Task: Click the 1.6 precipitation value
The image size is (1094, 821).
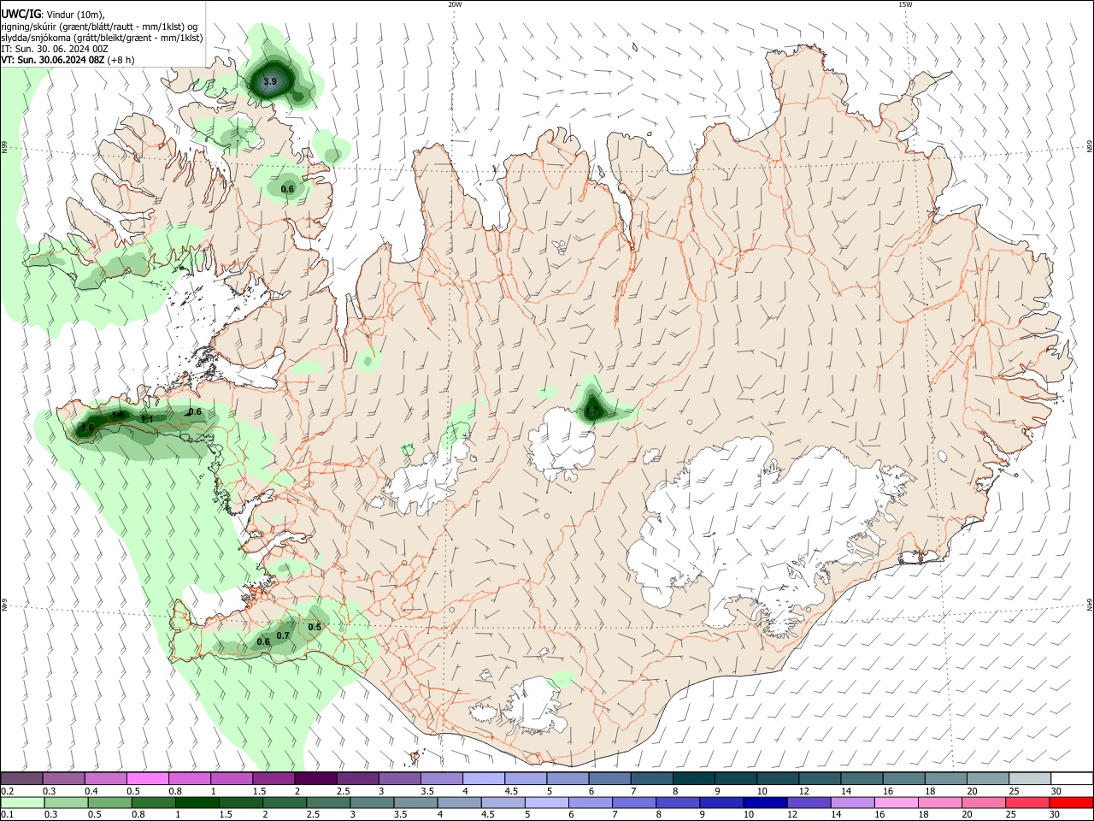Action: pyautogui.click(x=87, y=428)
